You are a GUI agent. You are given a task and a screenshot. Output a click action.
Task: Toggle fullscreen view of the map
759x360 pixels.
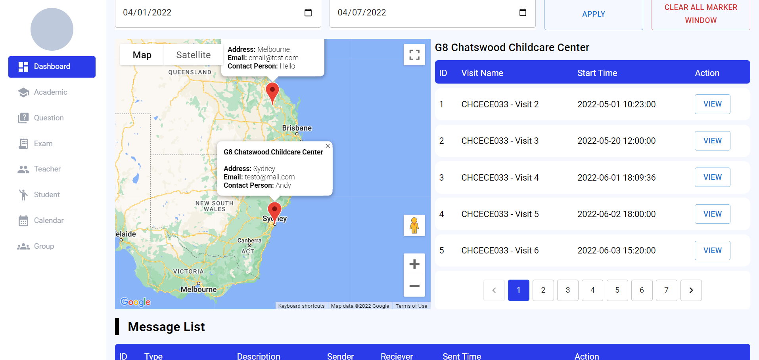click(x=414, y=55)
